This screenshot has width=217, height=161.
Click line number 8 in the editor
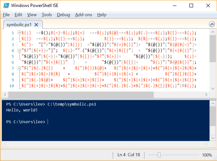click(x=13, y=74)
